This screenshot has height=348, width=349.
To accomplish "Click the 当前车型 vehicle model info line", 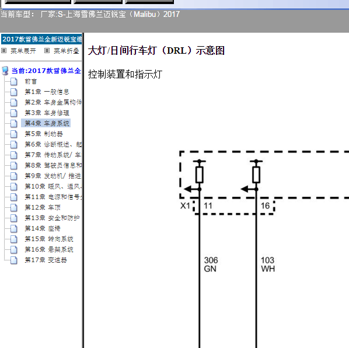I will (x=90, y=14).
